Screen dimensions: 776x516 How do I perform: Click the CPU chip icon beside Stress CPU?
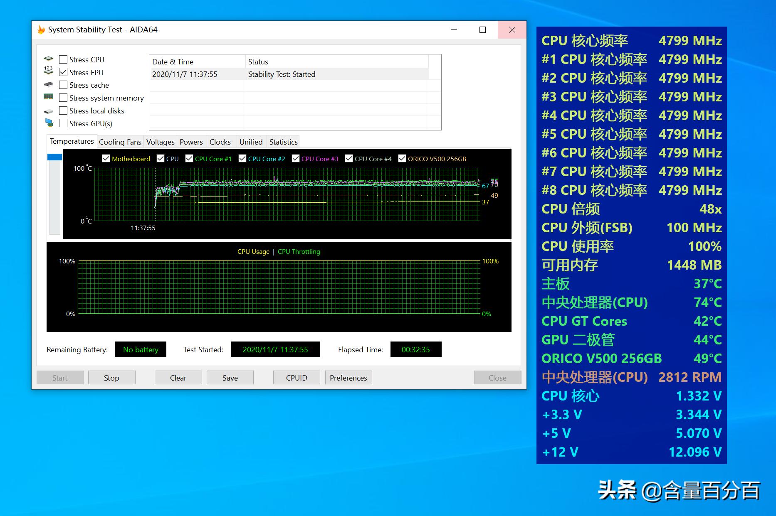coord(49,59)
